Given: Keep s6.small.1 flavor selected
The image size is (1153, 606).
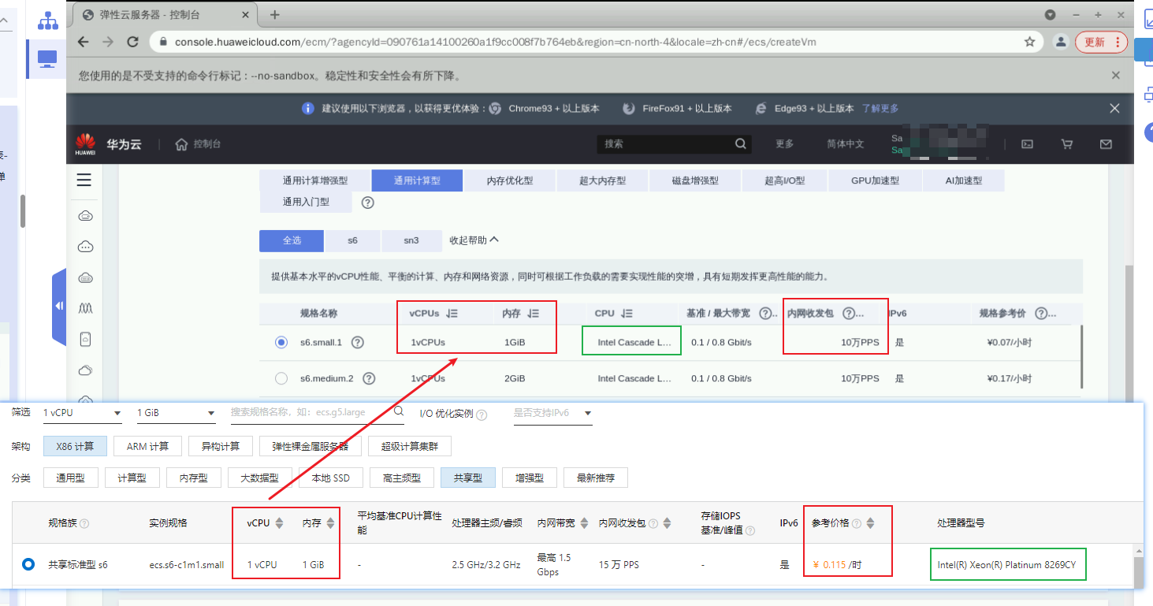Looking at the screenshot, I should tap(281, 340).
